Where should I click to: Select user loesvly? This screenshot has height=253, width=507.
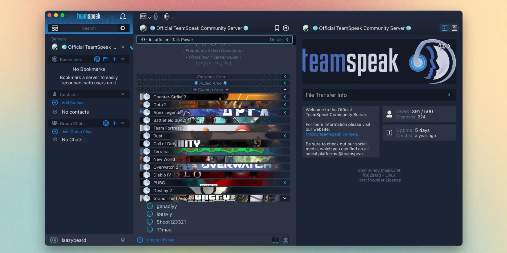164,214
